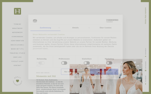Screen dimensions: 151x94
Task: Open the Facebook social link
Action: click(145, 80)
